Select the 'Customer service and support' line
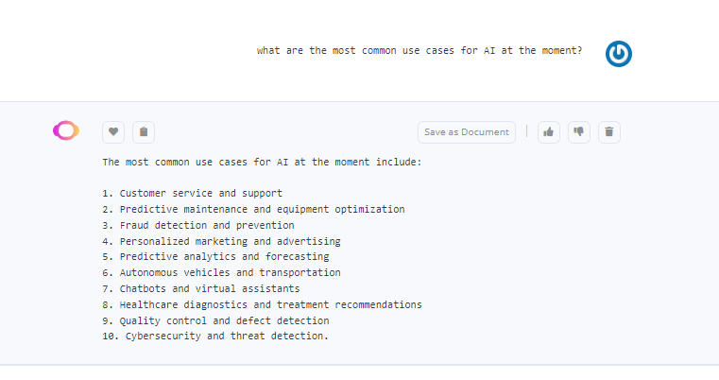 point(192,193)
